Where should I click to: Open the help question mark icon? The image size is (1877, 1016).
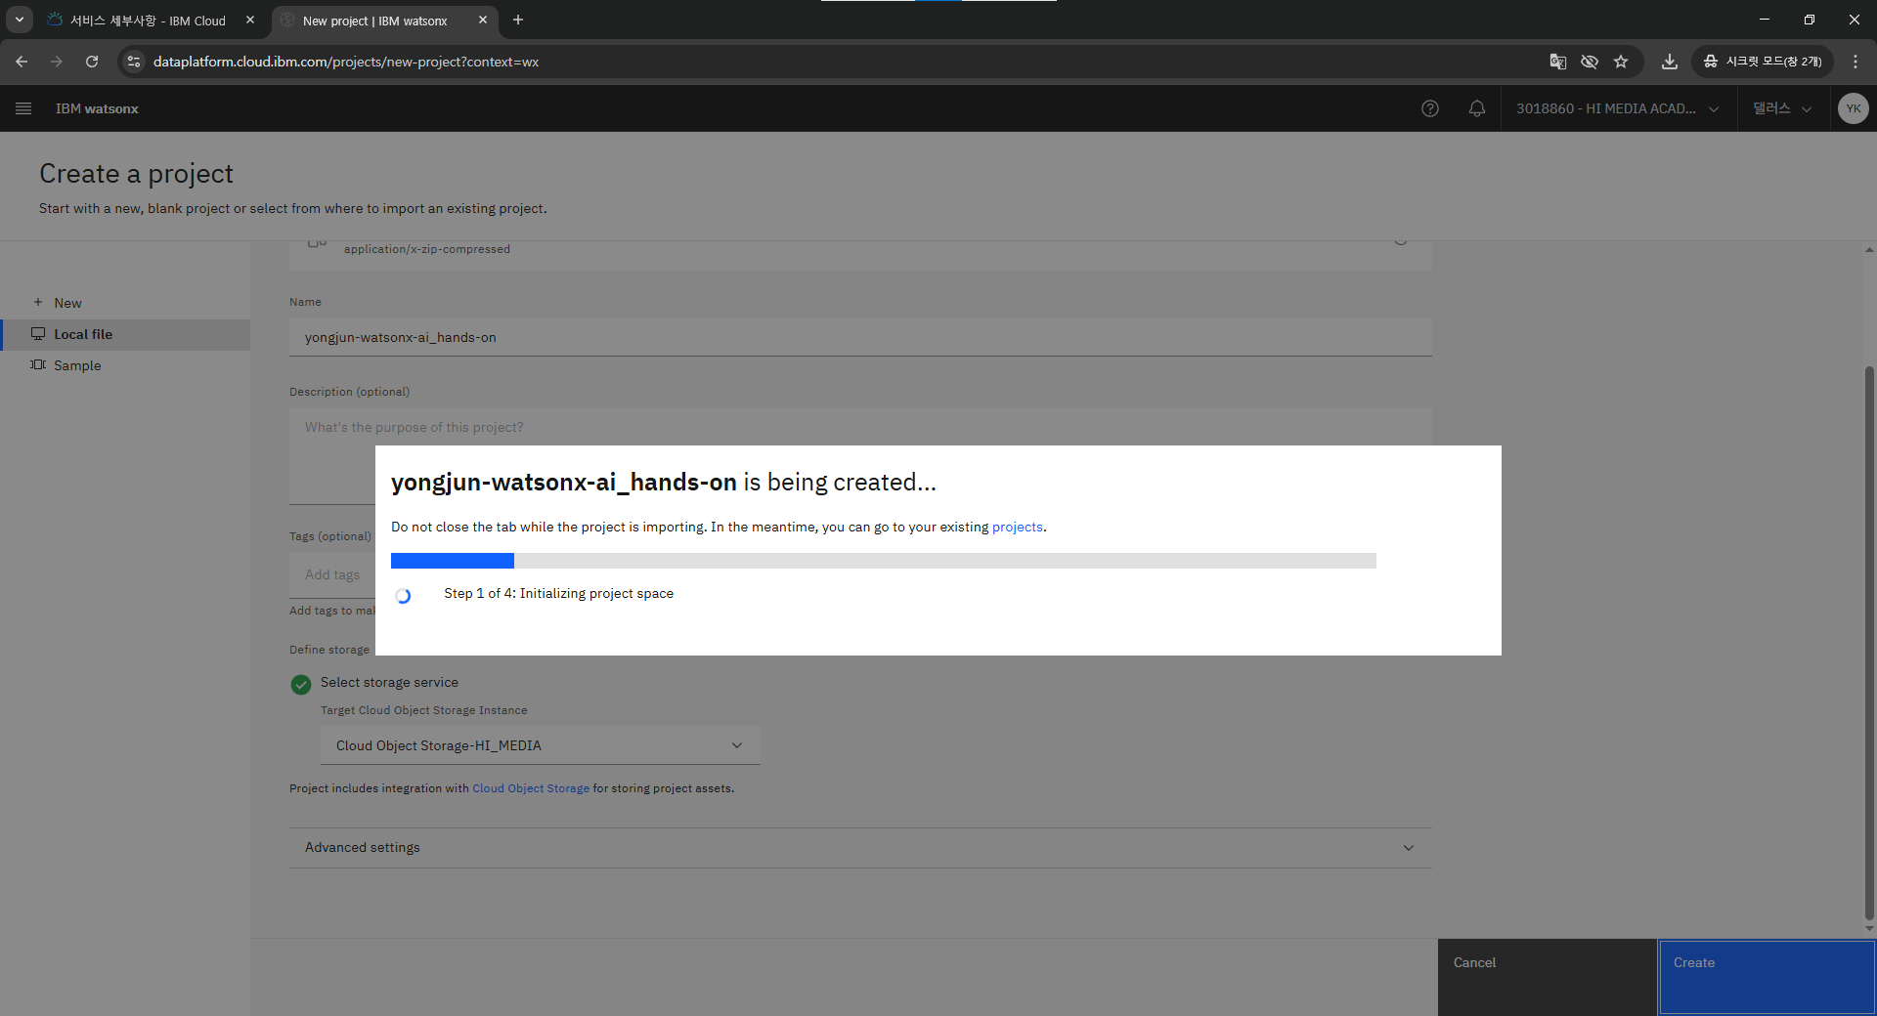coord(1430,108)
